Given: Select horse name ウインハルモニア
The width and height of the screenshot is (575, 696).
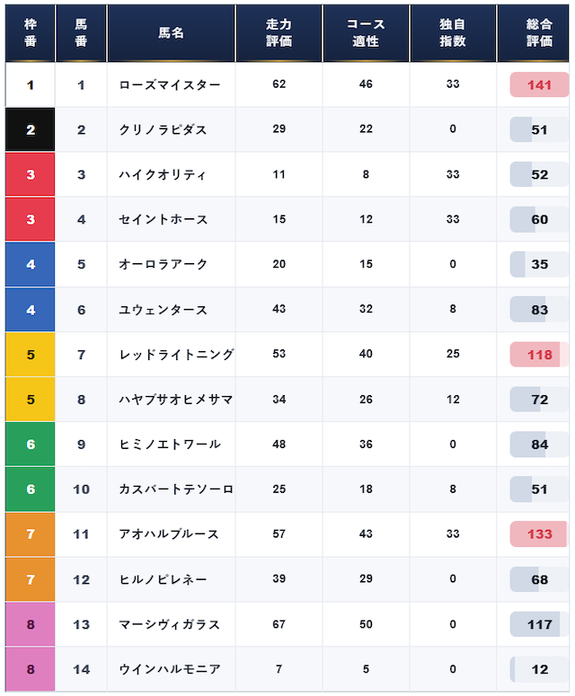Looking at the screenshot, I should point(170,669).
